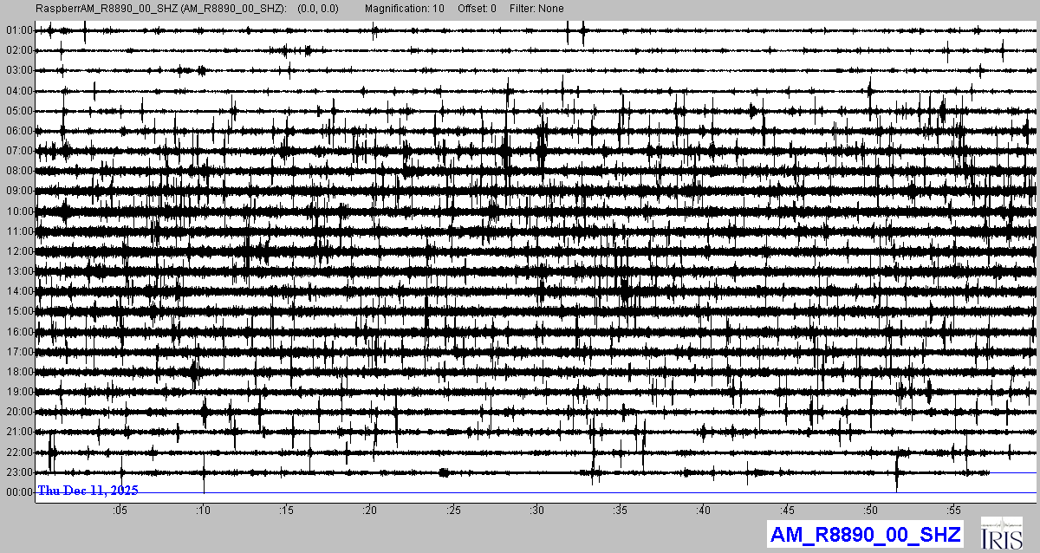Select the :55 minute axis tick
1040x553 pixels.
(954, 510)
